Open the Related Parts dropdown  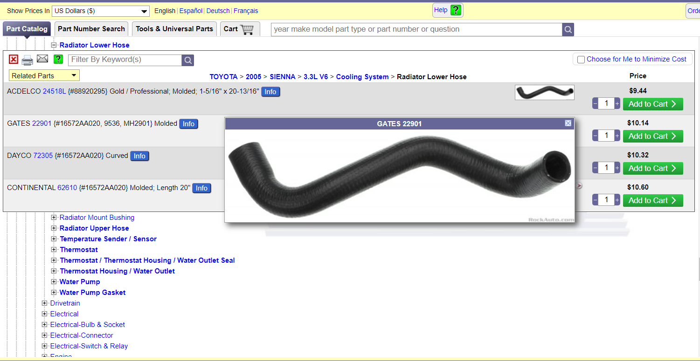(44, 75)
